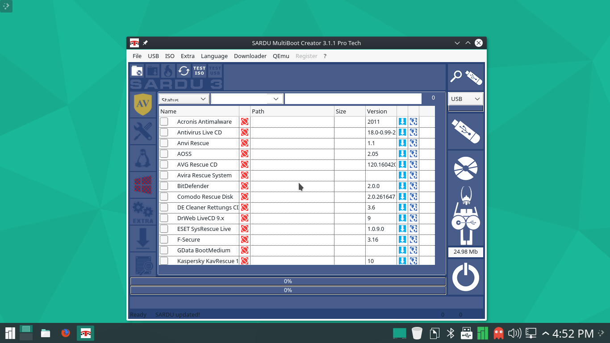This screenshot has width=610, height=343.
Task: Open the EXTRA gears category
Action: pos(143,212)
